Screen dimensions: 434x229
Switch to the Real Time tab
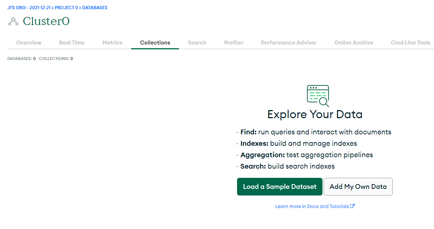point(72,43)
